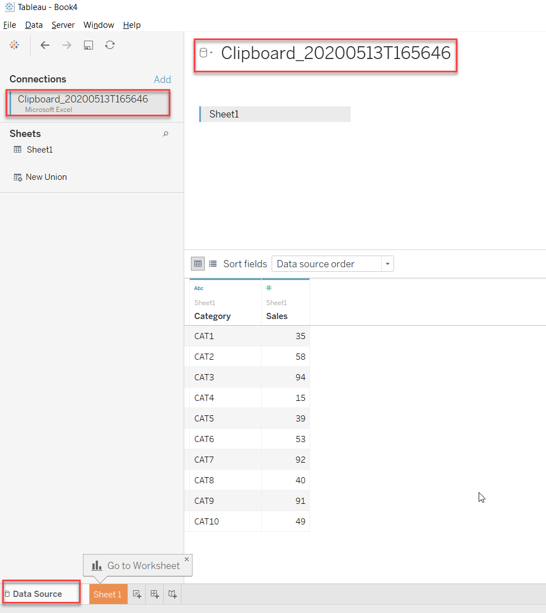Select the CAT2 cell
The height and width of the screenshot is (613, 546).
(x=225, y=356)
